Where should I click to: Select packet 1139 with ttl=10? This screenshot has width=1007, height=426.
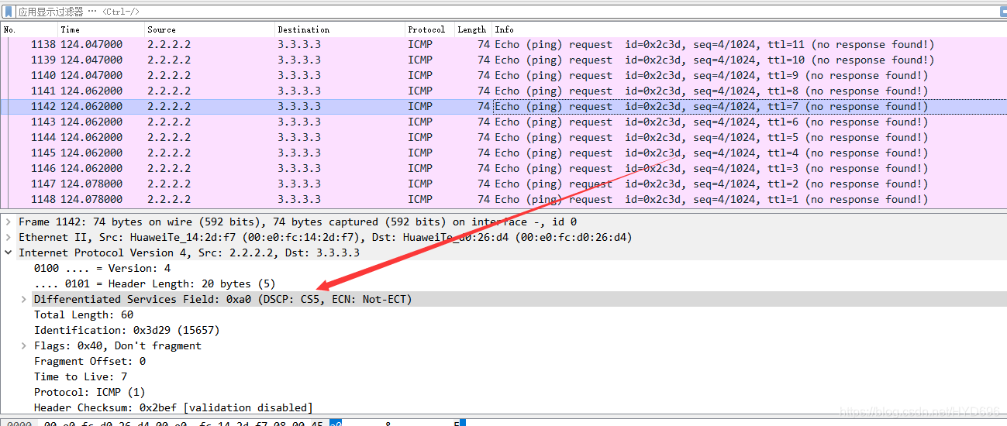coord(504,60)
